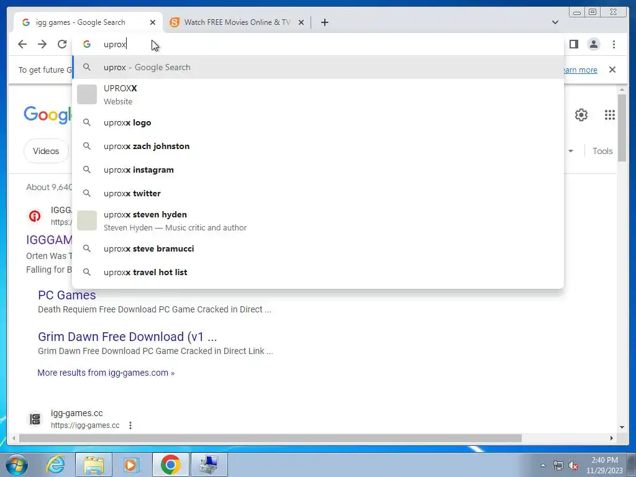Image resolution: width=636 pixels, height=477 pixels.
Task: Choose 'uproxx zach johnston' suggestion
Action: (318, 146)
